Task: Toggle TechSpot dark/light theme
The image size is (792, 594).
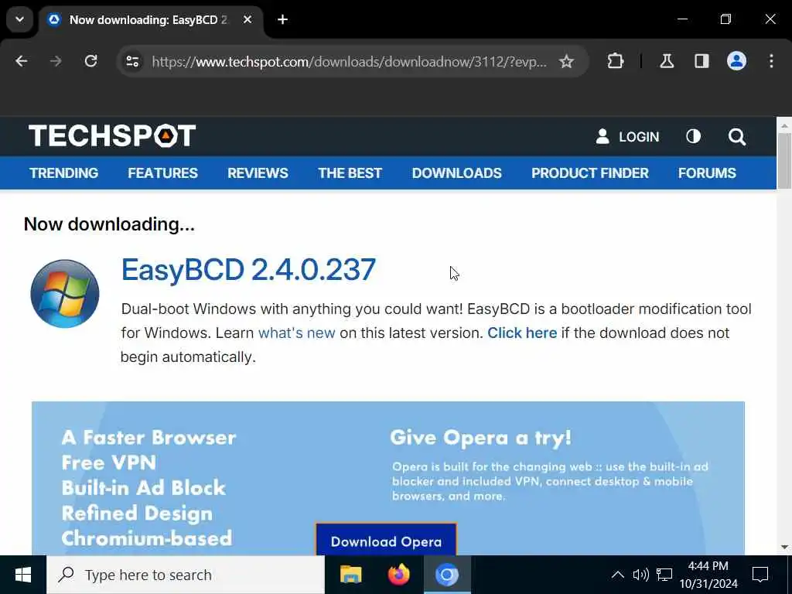Action: (x=693, y=136)
